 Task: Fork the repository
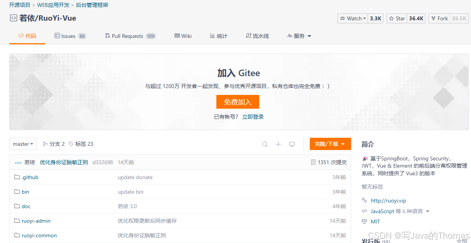click(x=439, y=18)
